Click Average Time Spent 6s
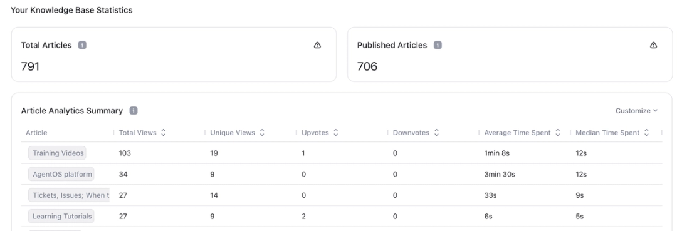This screenshot has width=677, height=231. tap(488, 217)
